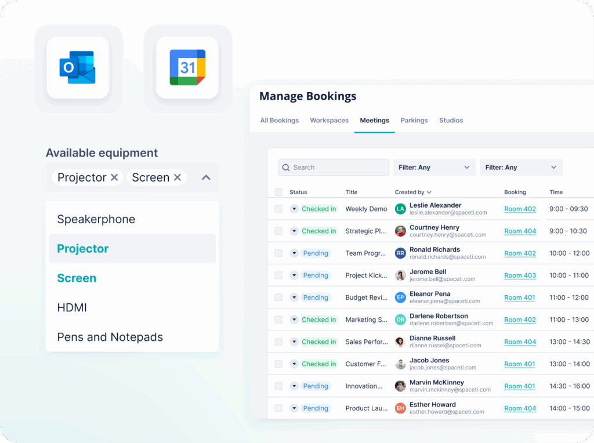Remove the Projector equipment tag
Image resolution: width=594 pixels, height=443 pixels.
[x=114, y=177]
